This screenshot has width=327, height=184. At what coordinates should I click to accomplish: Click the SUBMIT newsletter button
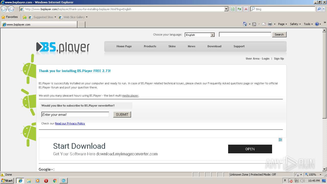click(x=122, y=114)
